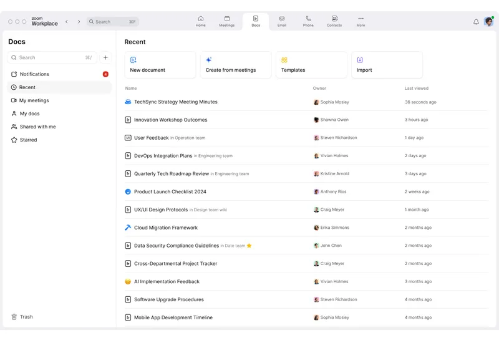Open Trash in the sidebar
499x343 pixels.
pyautogui.click(x=26, y=317)
